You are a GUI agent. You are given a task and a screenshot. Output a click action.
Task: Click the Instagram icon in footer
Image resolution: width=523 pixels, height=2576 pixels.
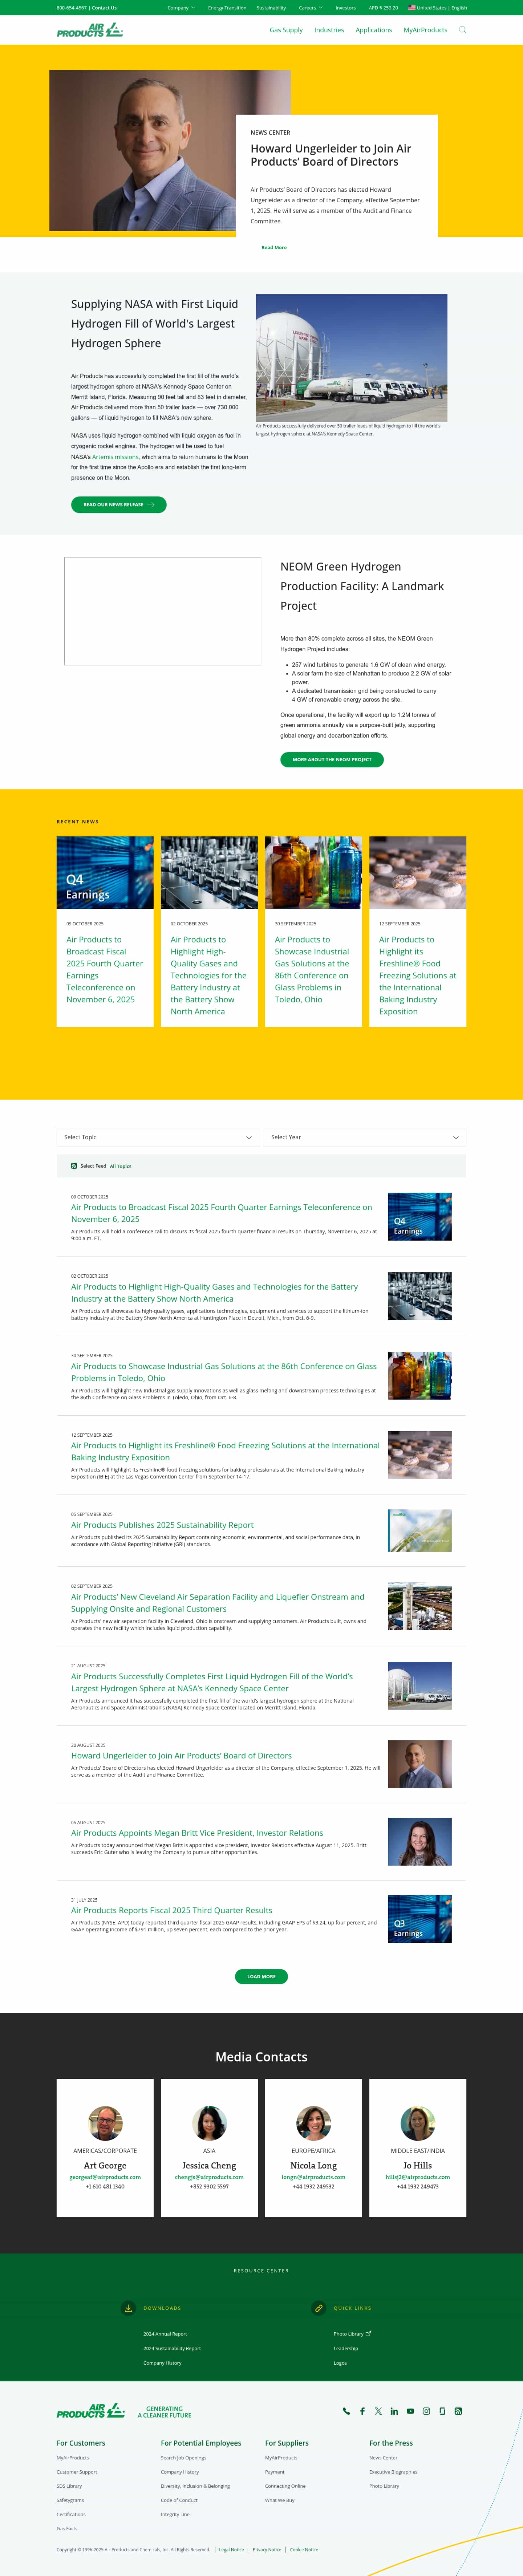[426, 2411]
